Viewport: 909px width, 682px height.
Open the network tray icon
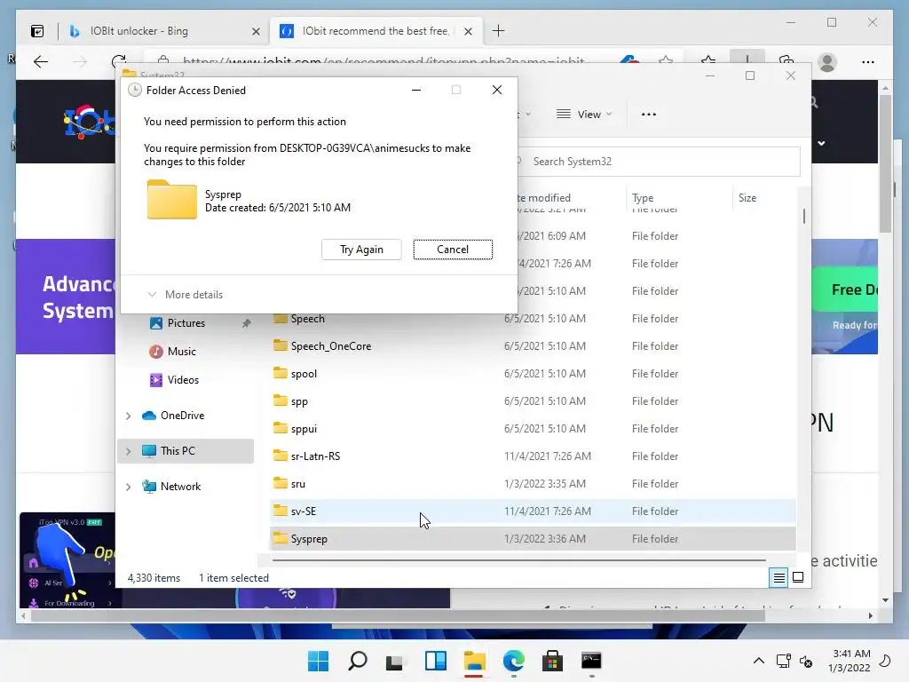(x=784, y=661)
